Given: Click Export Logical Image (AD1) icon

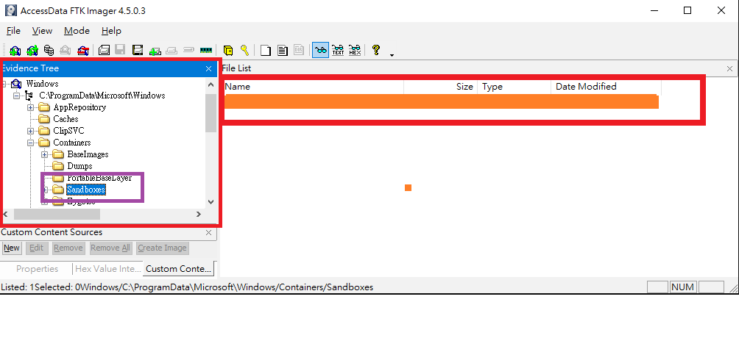Looking at the screenshot, I should (x=138, y=50).
